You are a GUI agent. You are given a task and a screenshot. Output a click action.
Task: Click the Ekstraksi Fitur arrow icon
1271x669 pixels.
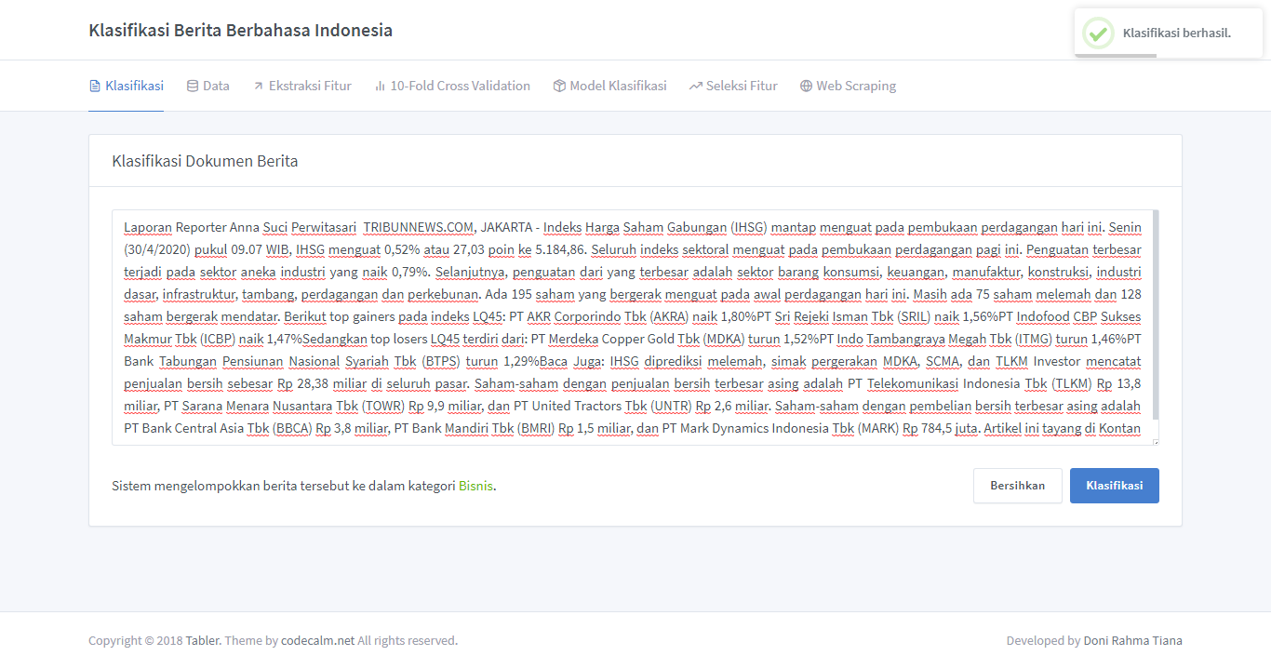tap(259, 86)
